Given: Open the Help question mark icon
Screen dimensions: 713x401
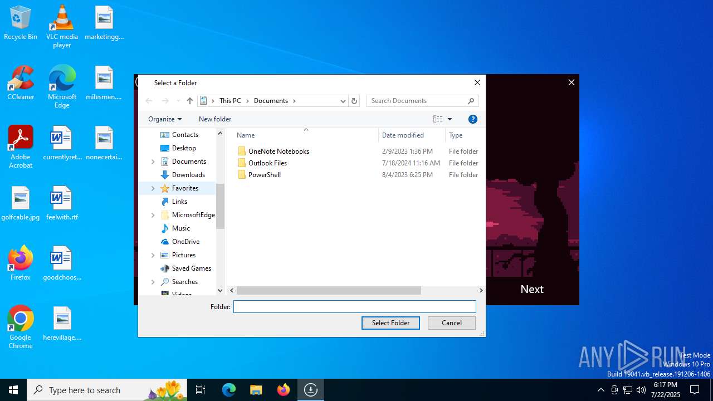Looking at the screenshot, I should pyautogui.click(x=473, y=119).
